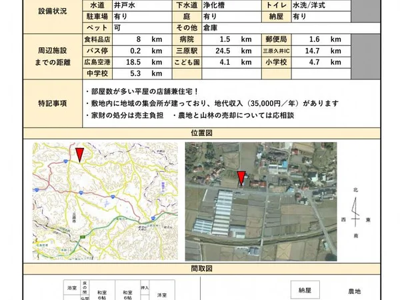Select the 可 pet permission value
The height and width of the screenshot is (300, 400).
click(x=117, y=28)
